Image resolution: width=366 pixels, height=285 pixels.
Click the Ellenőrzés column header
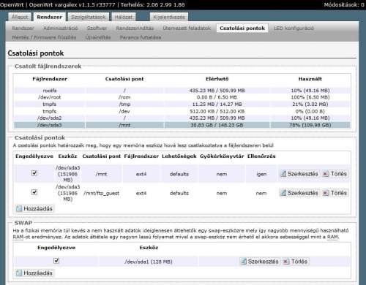coord(261,156)
